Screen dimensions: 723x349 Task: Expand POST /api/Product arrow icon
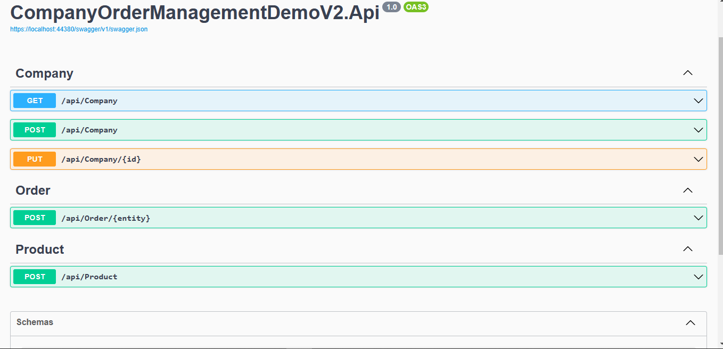coord(699,277)
